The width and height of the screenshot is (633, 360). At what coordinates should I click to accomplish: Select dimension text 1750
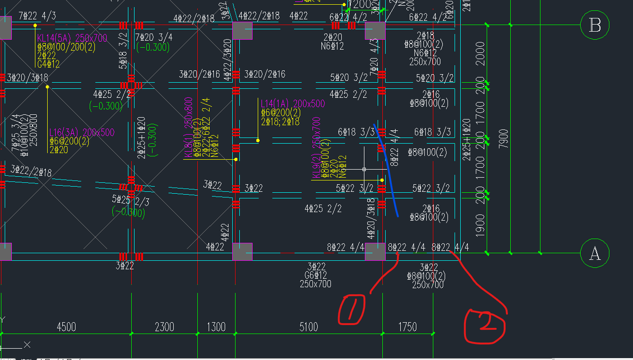pyautogui.click(x=407, y=327)
